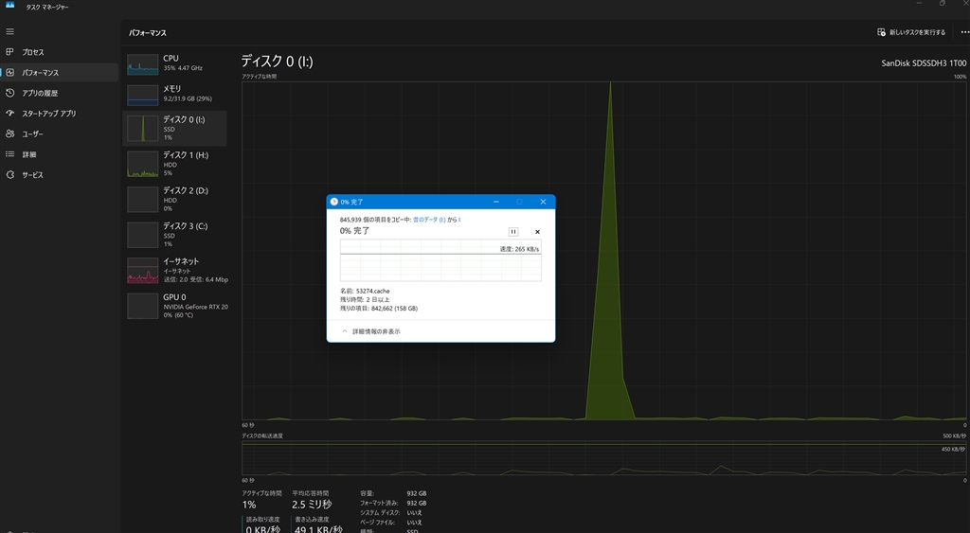Select the パフォーマンス (Performance) sidebar item
The width and height of the screenshot is (970, 533).
pyautogui.click(x=60, y=72)
